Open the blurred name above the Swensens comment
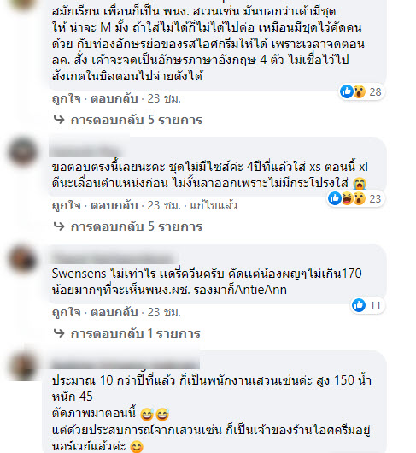416x453 pixels. pos(114,257)
